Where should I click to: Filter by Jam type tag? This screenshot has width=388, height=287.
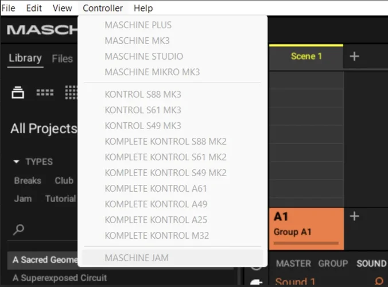(23, 199)
